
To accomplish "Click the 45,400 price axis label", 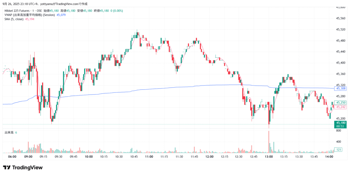I will pos(341,63).
